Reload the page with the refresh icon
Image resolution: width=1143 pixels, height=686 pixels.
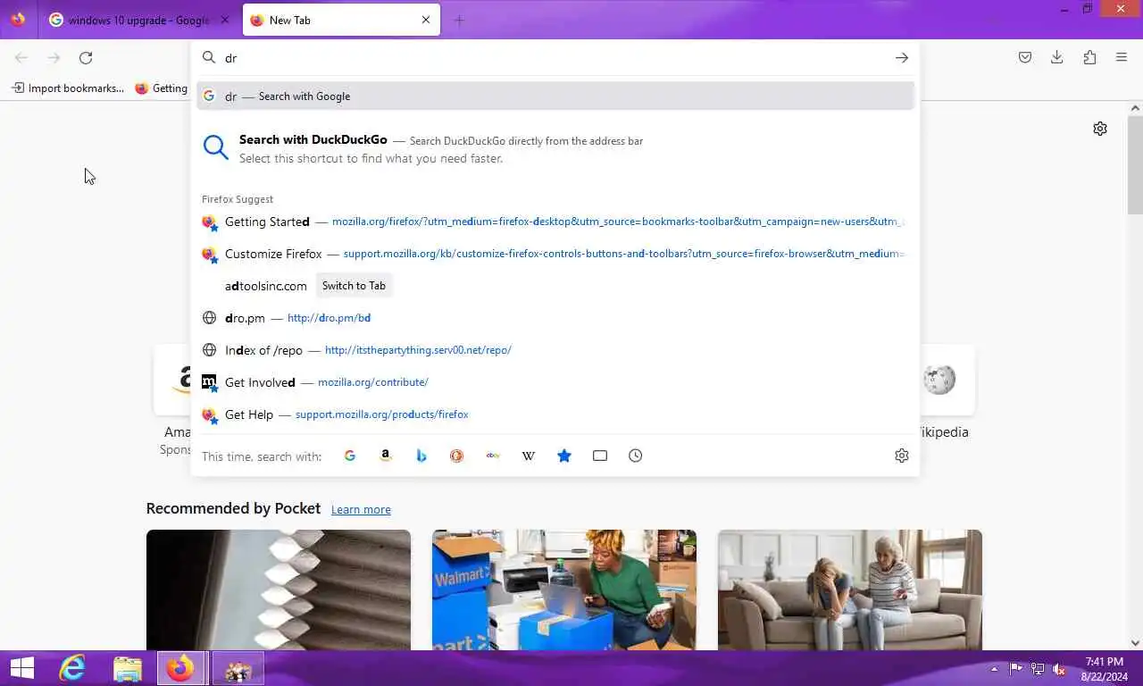[86, 58]
